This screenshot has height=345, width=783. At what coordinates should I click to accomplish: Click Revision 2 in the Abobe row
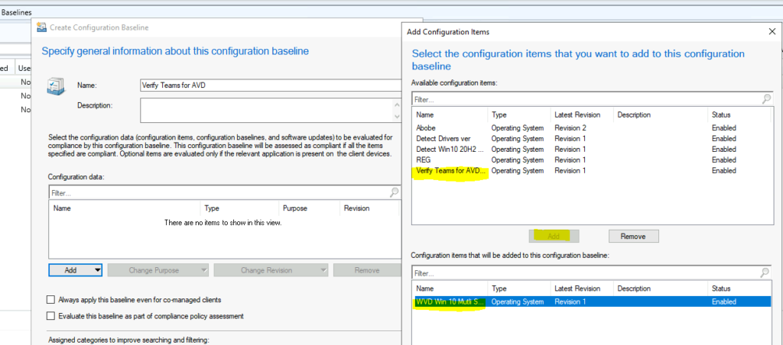click(570, 127)
